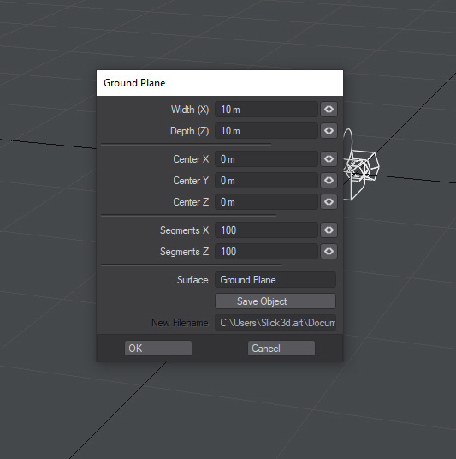Cancel the Ground Plane dialog
Viewport: 456px width, 459px height.
[281, 348]
